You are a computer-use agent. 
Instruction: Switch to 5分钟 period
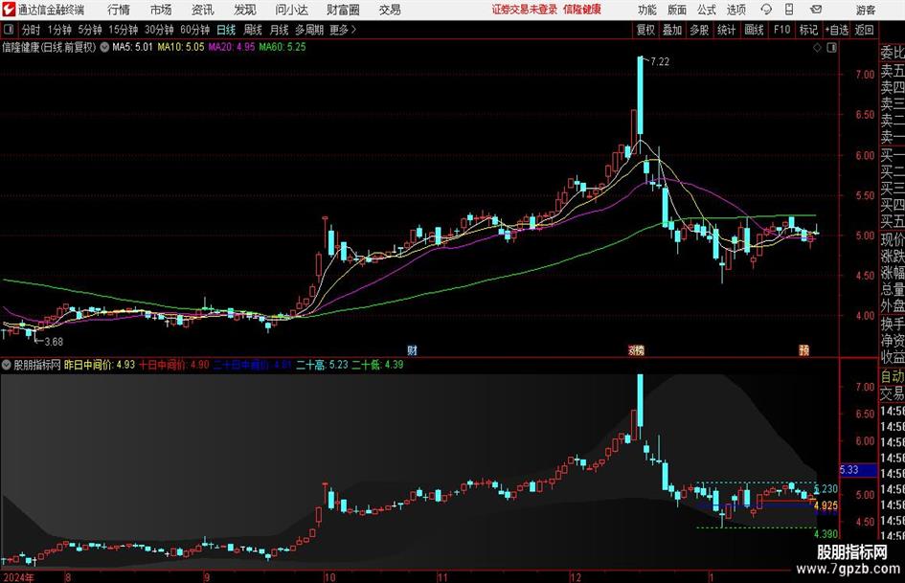click(90, 30)
